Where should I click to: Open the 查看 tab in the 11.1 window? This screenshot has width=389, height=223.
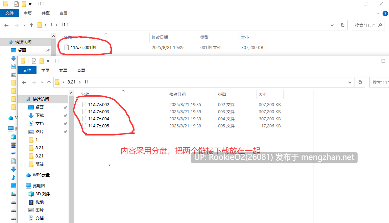click(63, 14)
